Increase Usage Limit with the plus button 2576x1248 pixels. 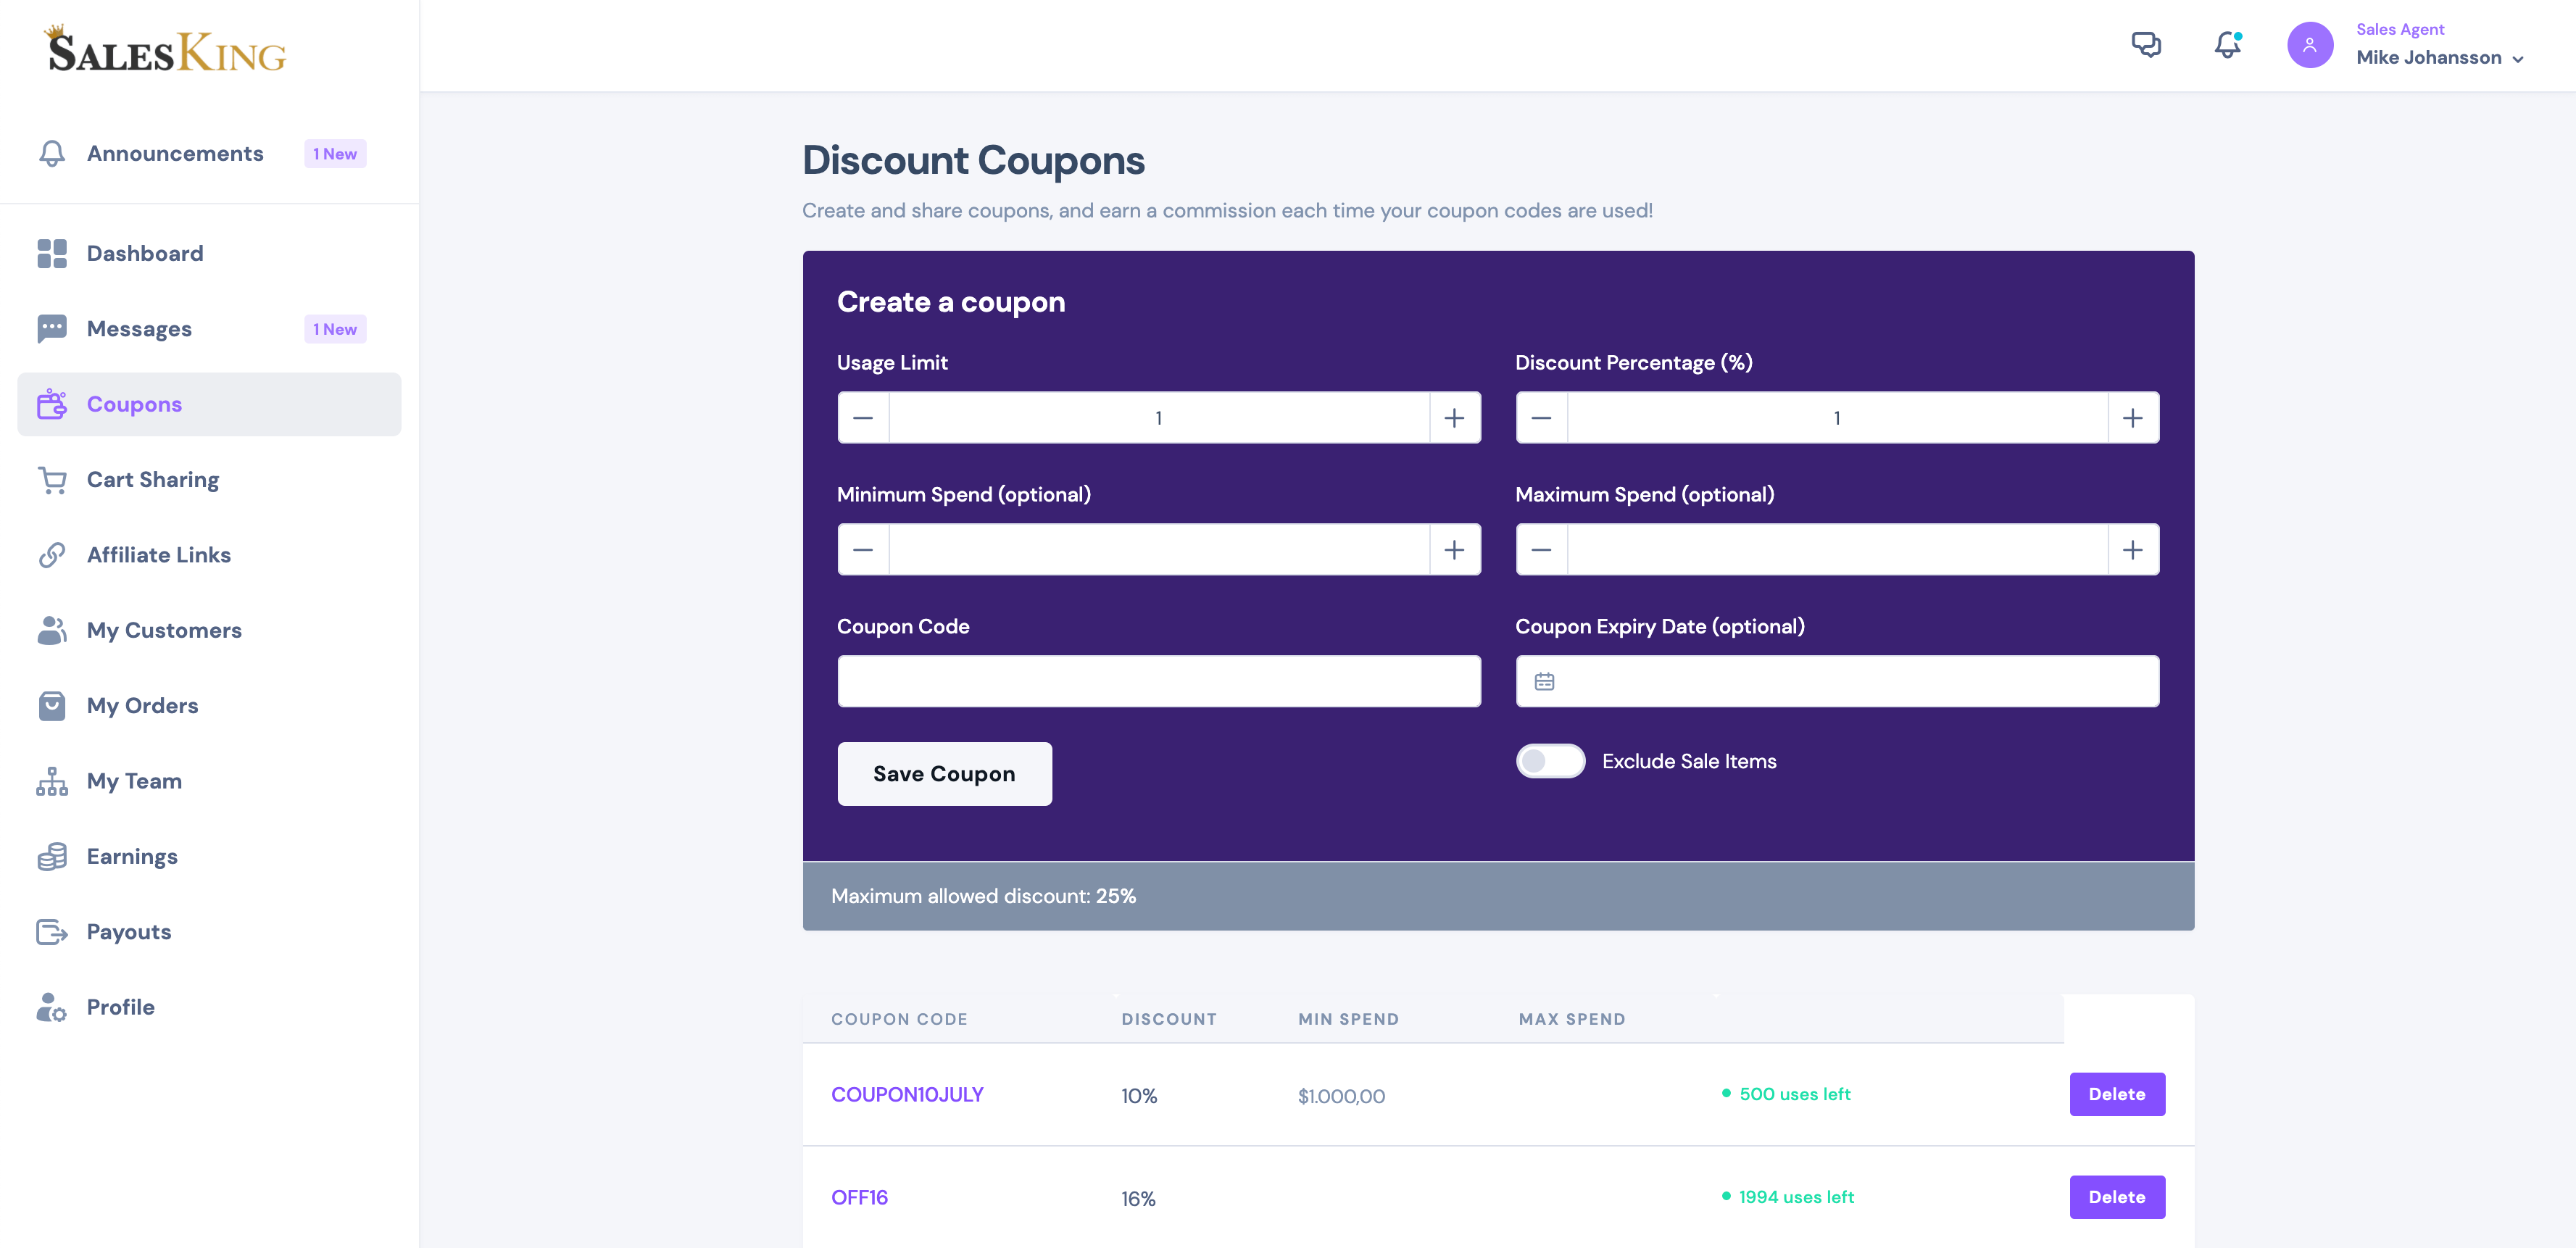pos(1455,417)
